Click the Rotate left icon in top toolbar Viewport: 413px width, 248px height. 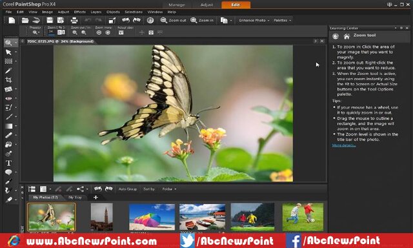point(126,20)
